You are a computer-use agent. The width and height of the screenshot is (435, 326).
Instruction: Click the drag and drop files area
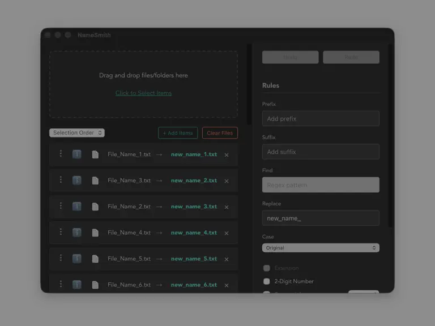(x=143, y=84)
